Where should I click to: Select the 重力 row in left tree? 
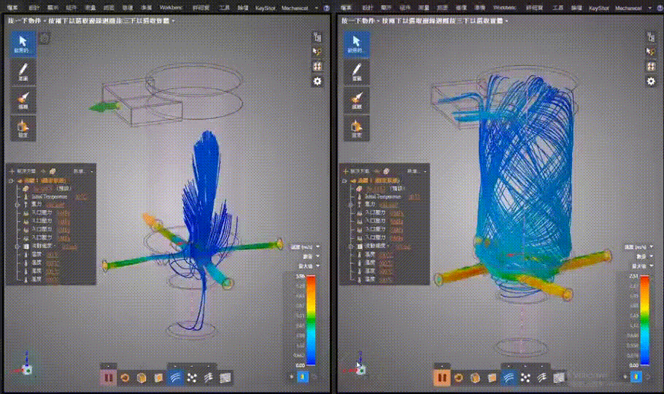[x=45, y=204]
